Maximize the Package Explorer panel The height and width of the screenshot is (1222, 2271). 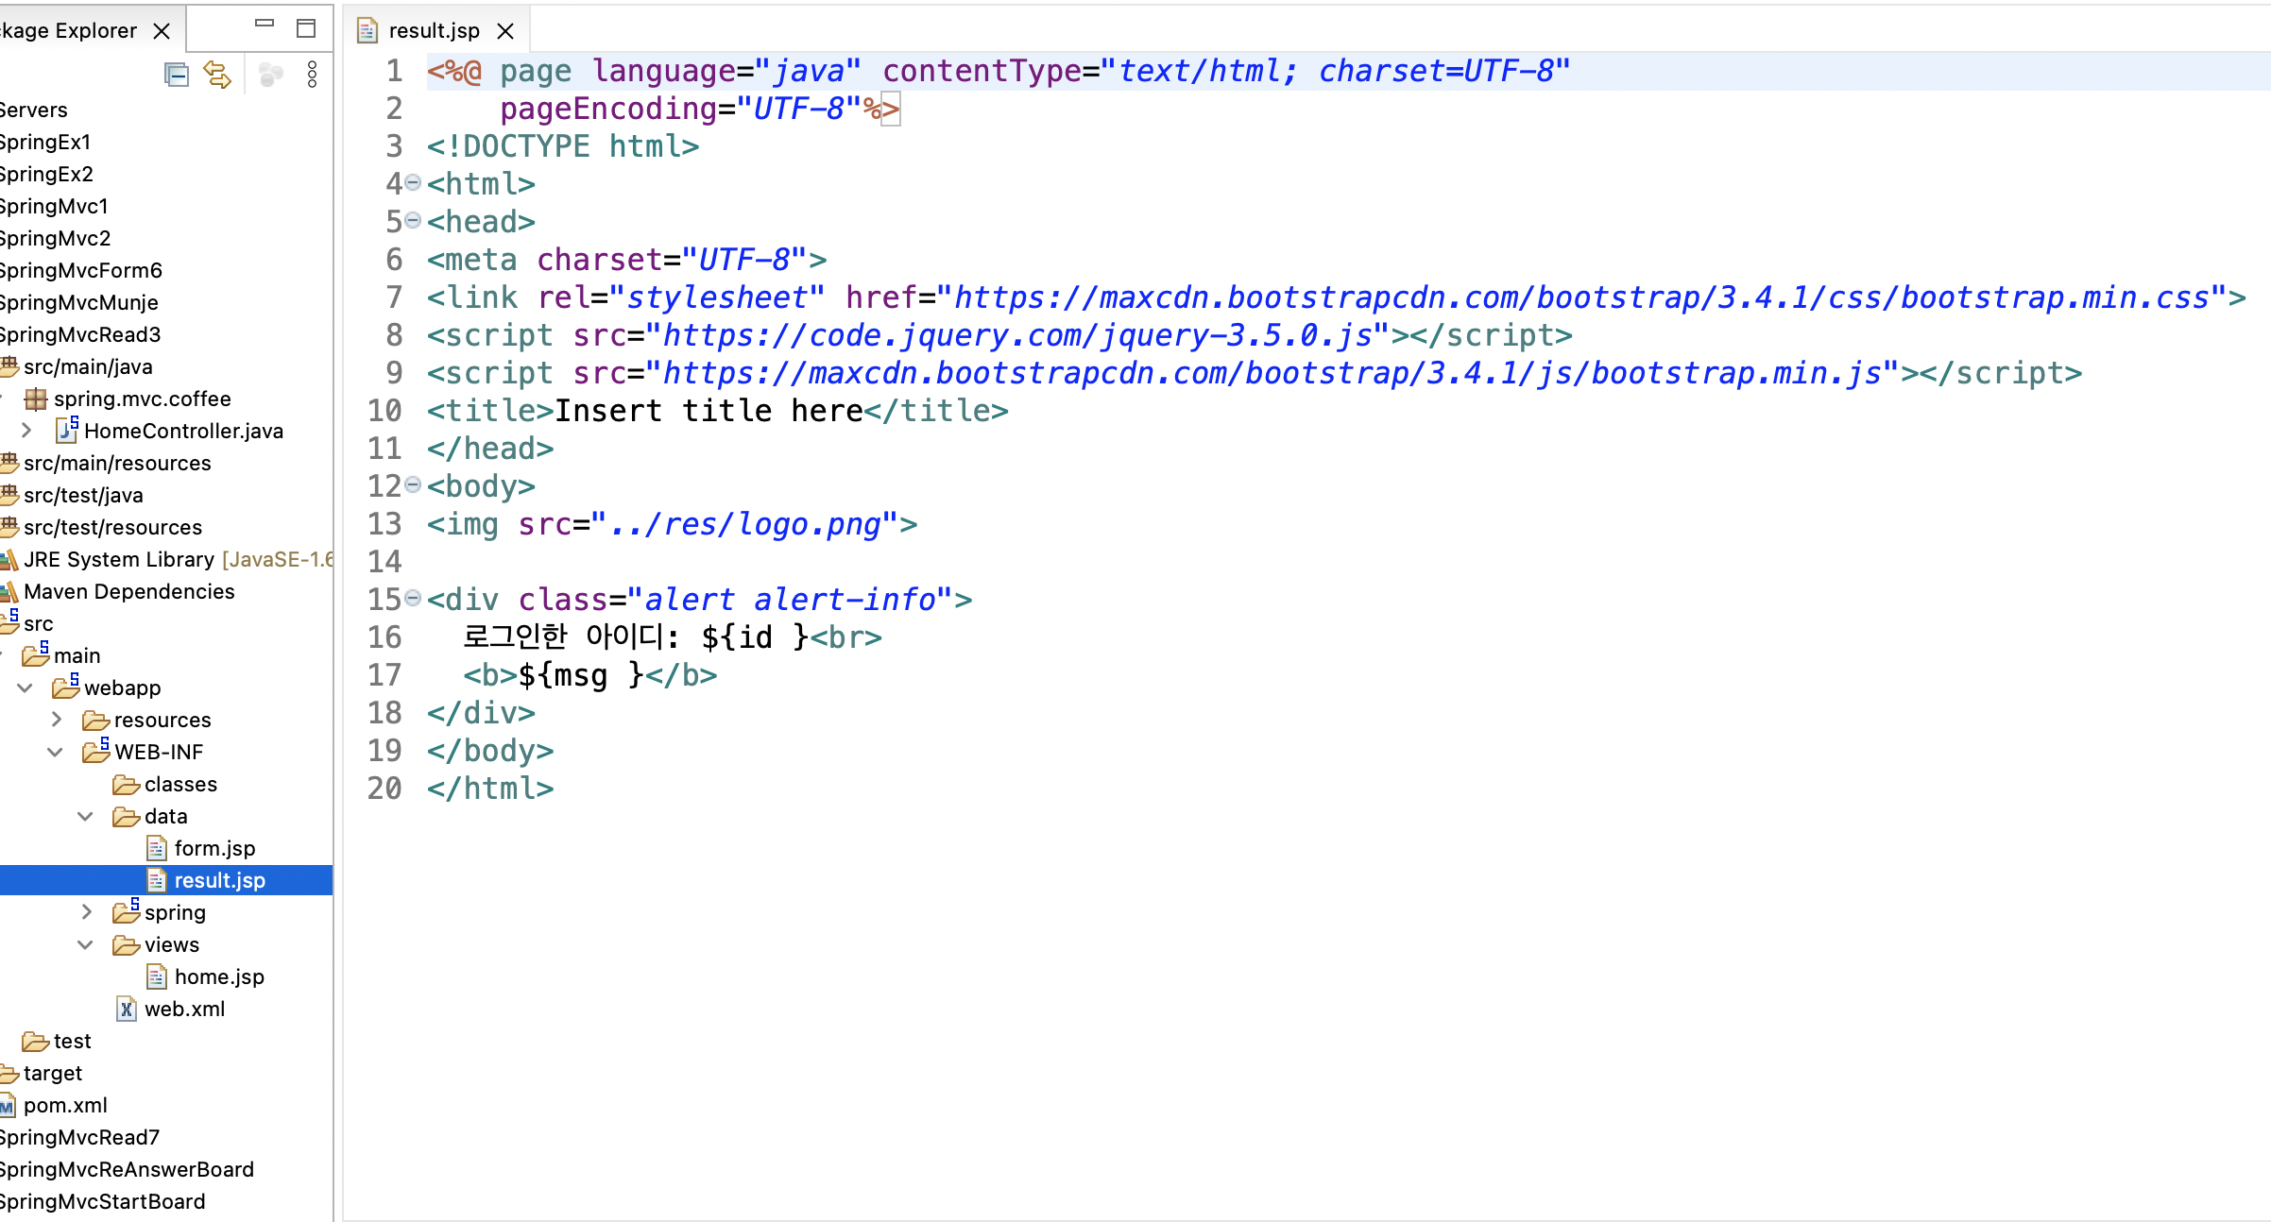click(305, 28)
